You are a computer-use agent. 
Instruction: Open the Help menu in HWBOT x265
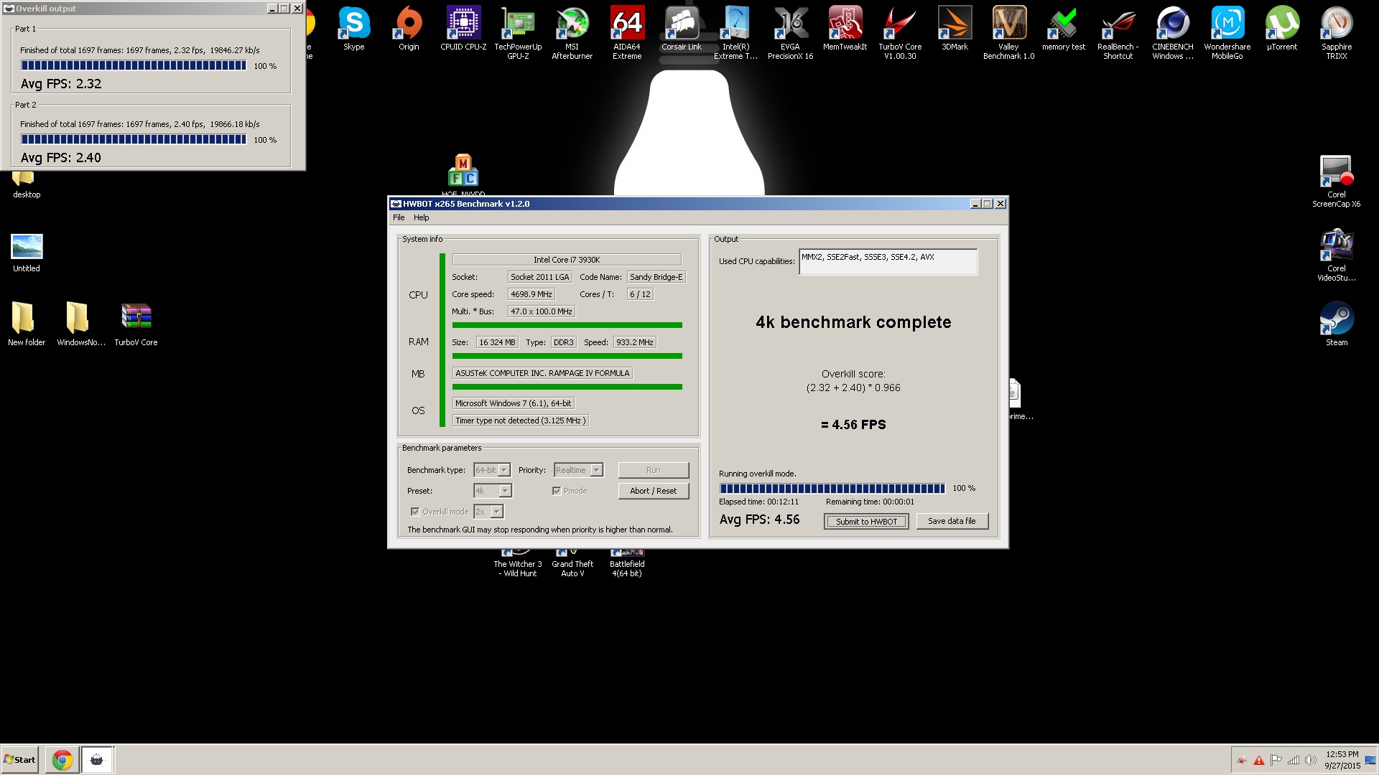(422, 217)
